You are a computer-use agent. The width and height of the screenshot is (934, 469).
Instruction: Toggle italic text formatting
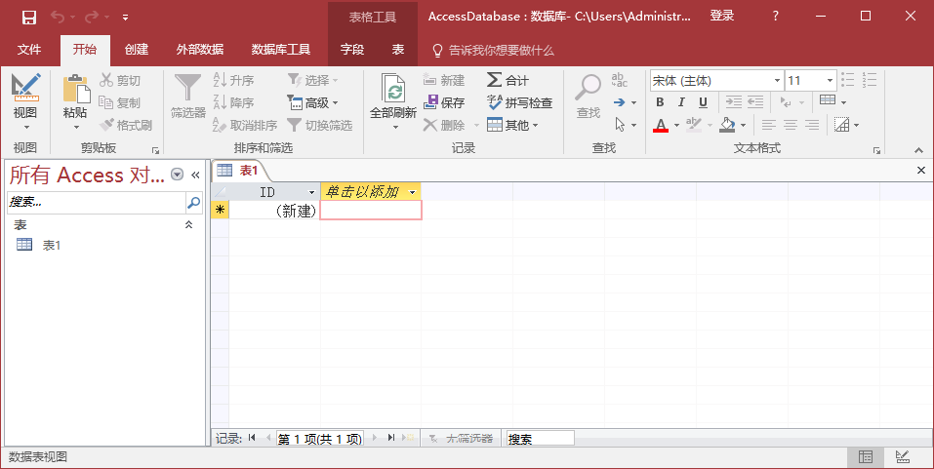tap(681, 102)
